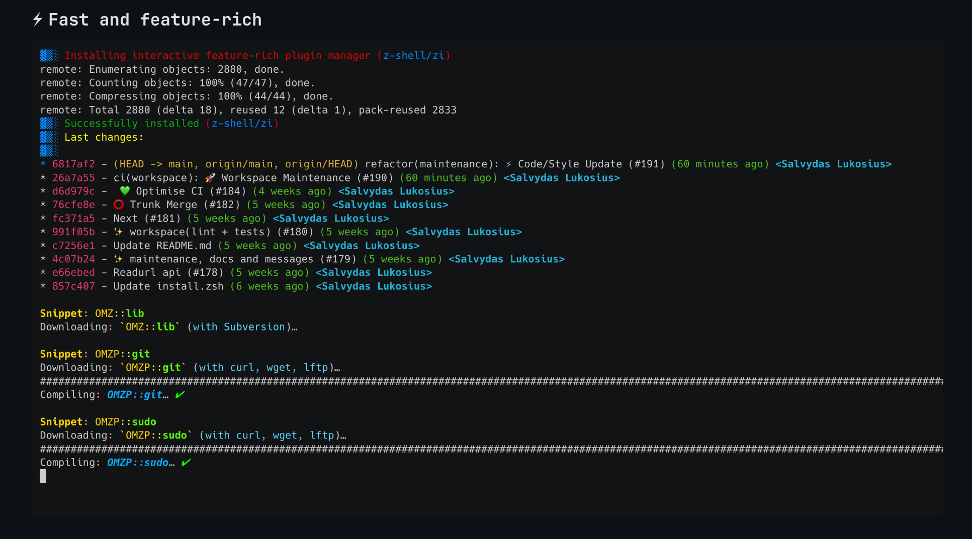The width and height of the screenshot is (972, 539).
Task: Click commit hash e66ebed
Action: [x=73, y=273]
